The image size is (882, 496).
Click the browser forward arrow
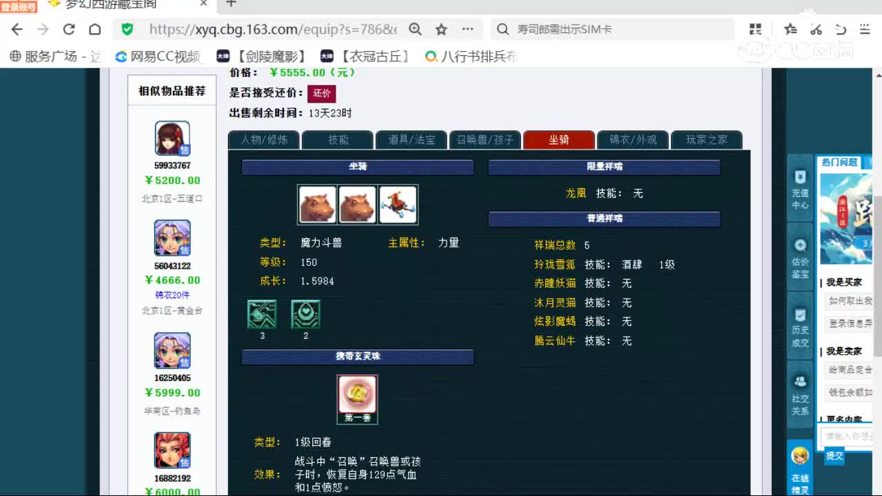(43, 29)
